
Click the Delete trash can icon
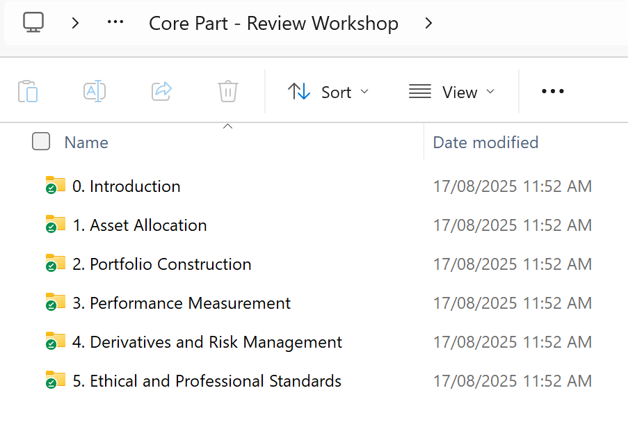[x=228, y=92]
